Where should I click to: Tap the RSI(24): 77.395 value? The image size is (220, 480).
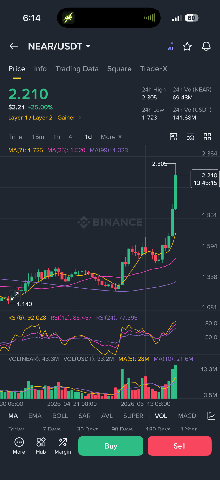tap(117, 318)
